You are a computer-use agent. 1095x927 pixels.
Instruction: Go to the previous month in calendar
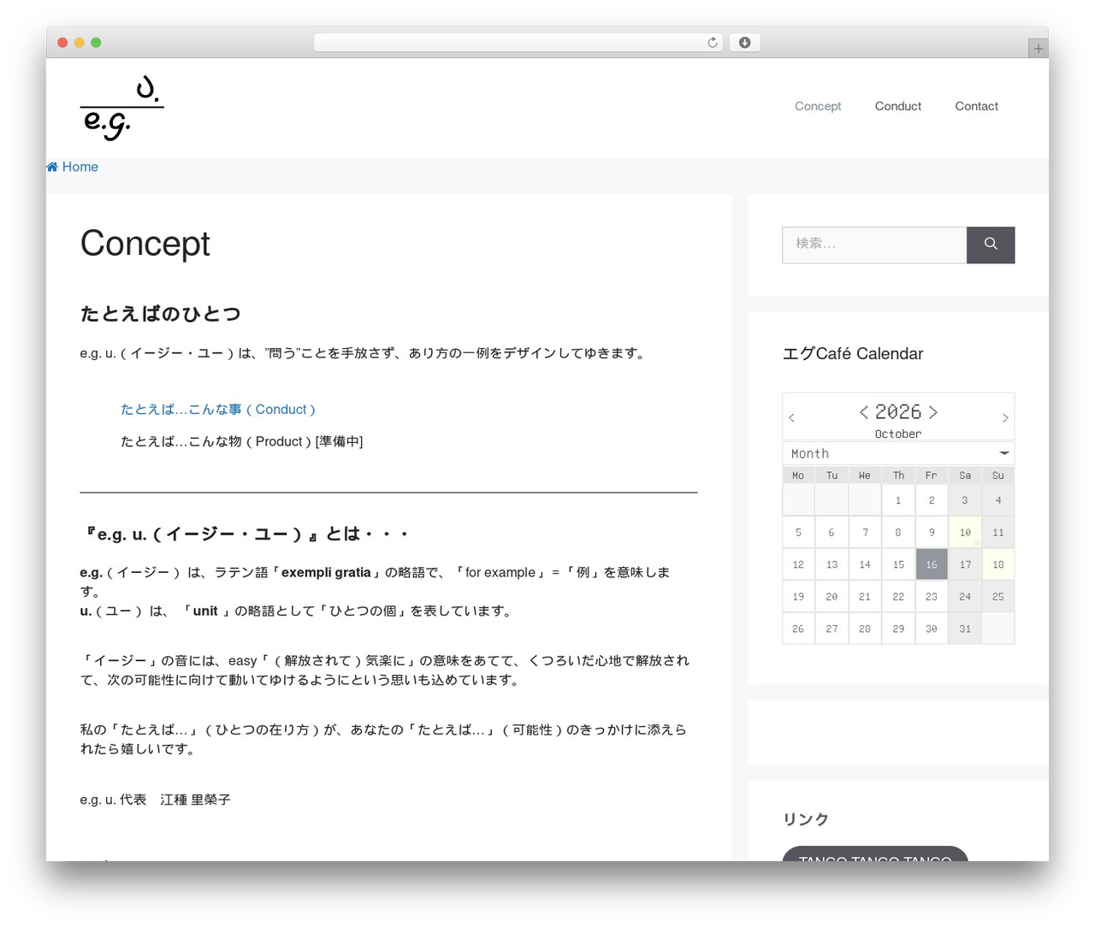pyautogui.click(x=791, y=418)
